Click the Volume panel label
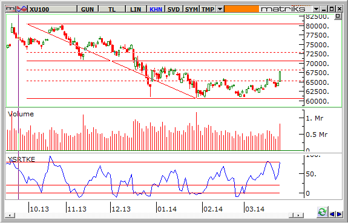 [21, 114]
